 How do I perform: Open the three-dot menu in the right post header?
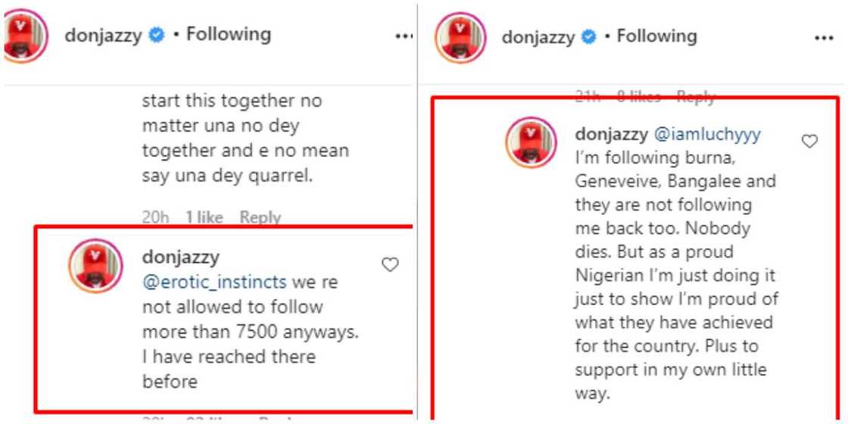(822, 37)
